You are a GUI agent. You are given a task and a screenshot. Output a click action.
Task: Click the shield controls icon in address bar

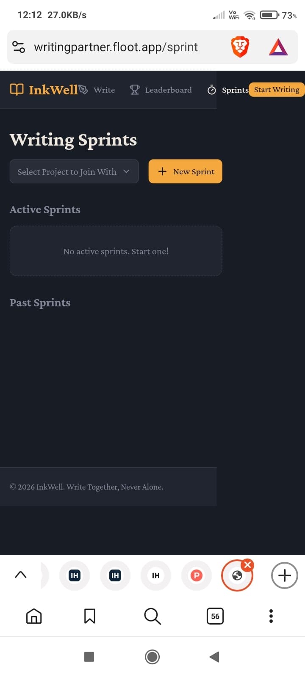(x=19, y=47)
